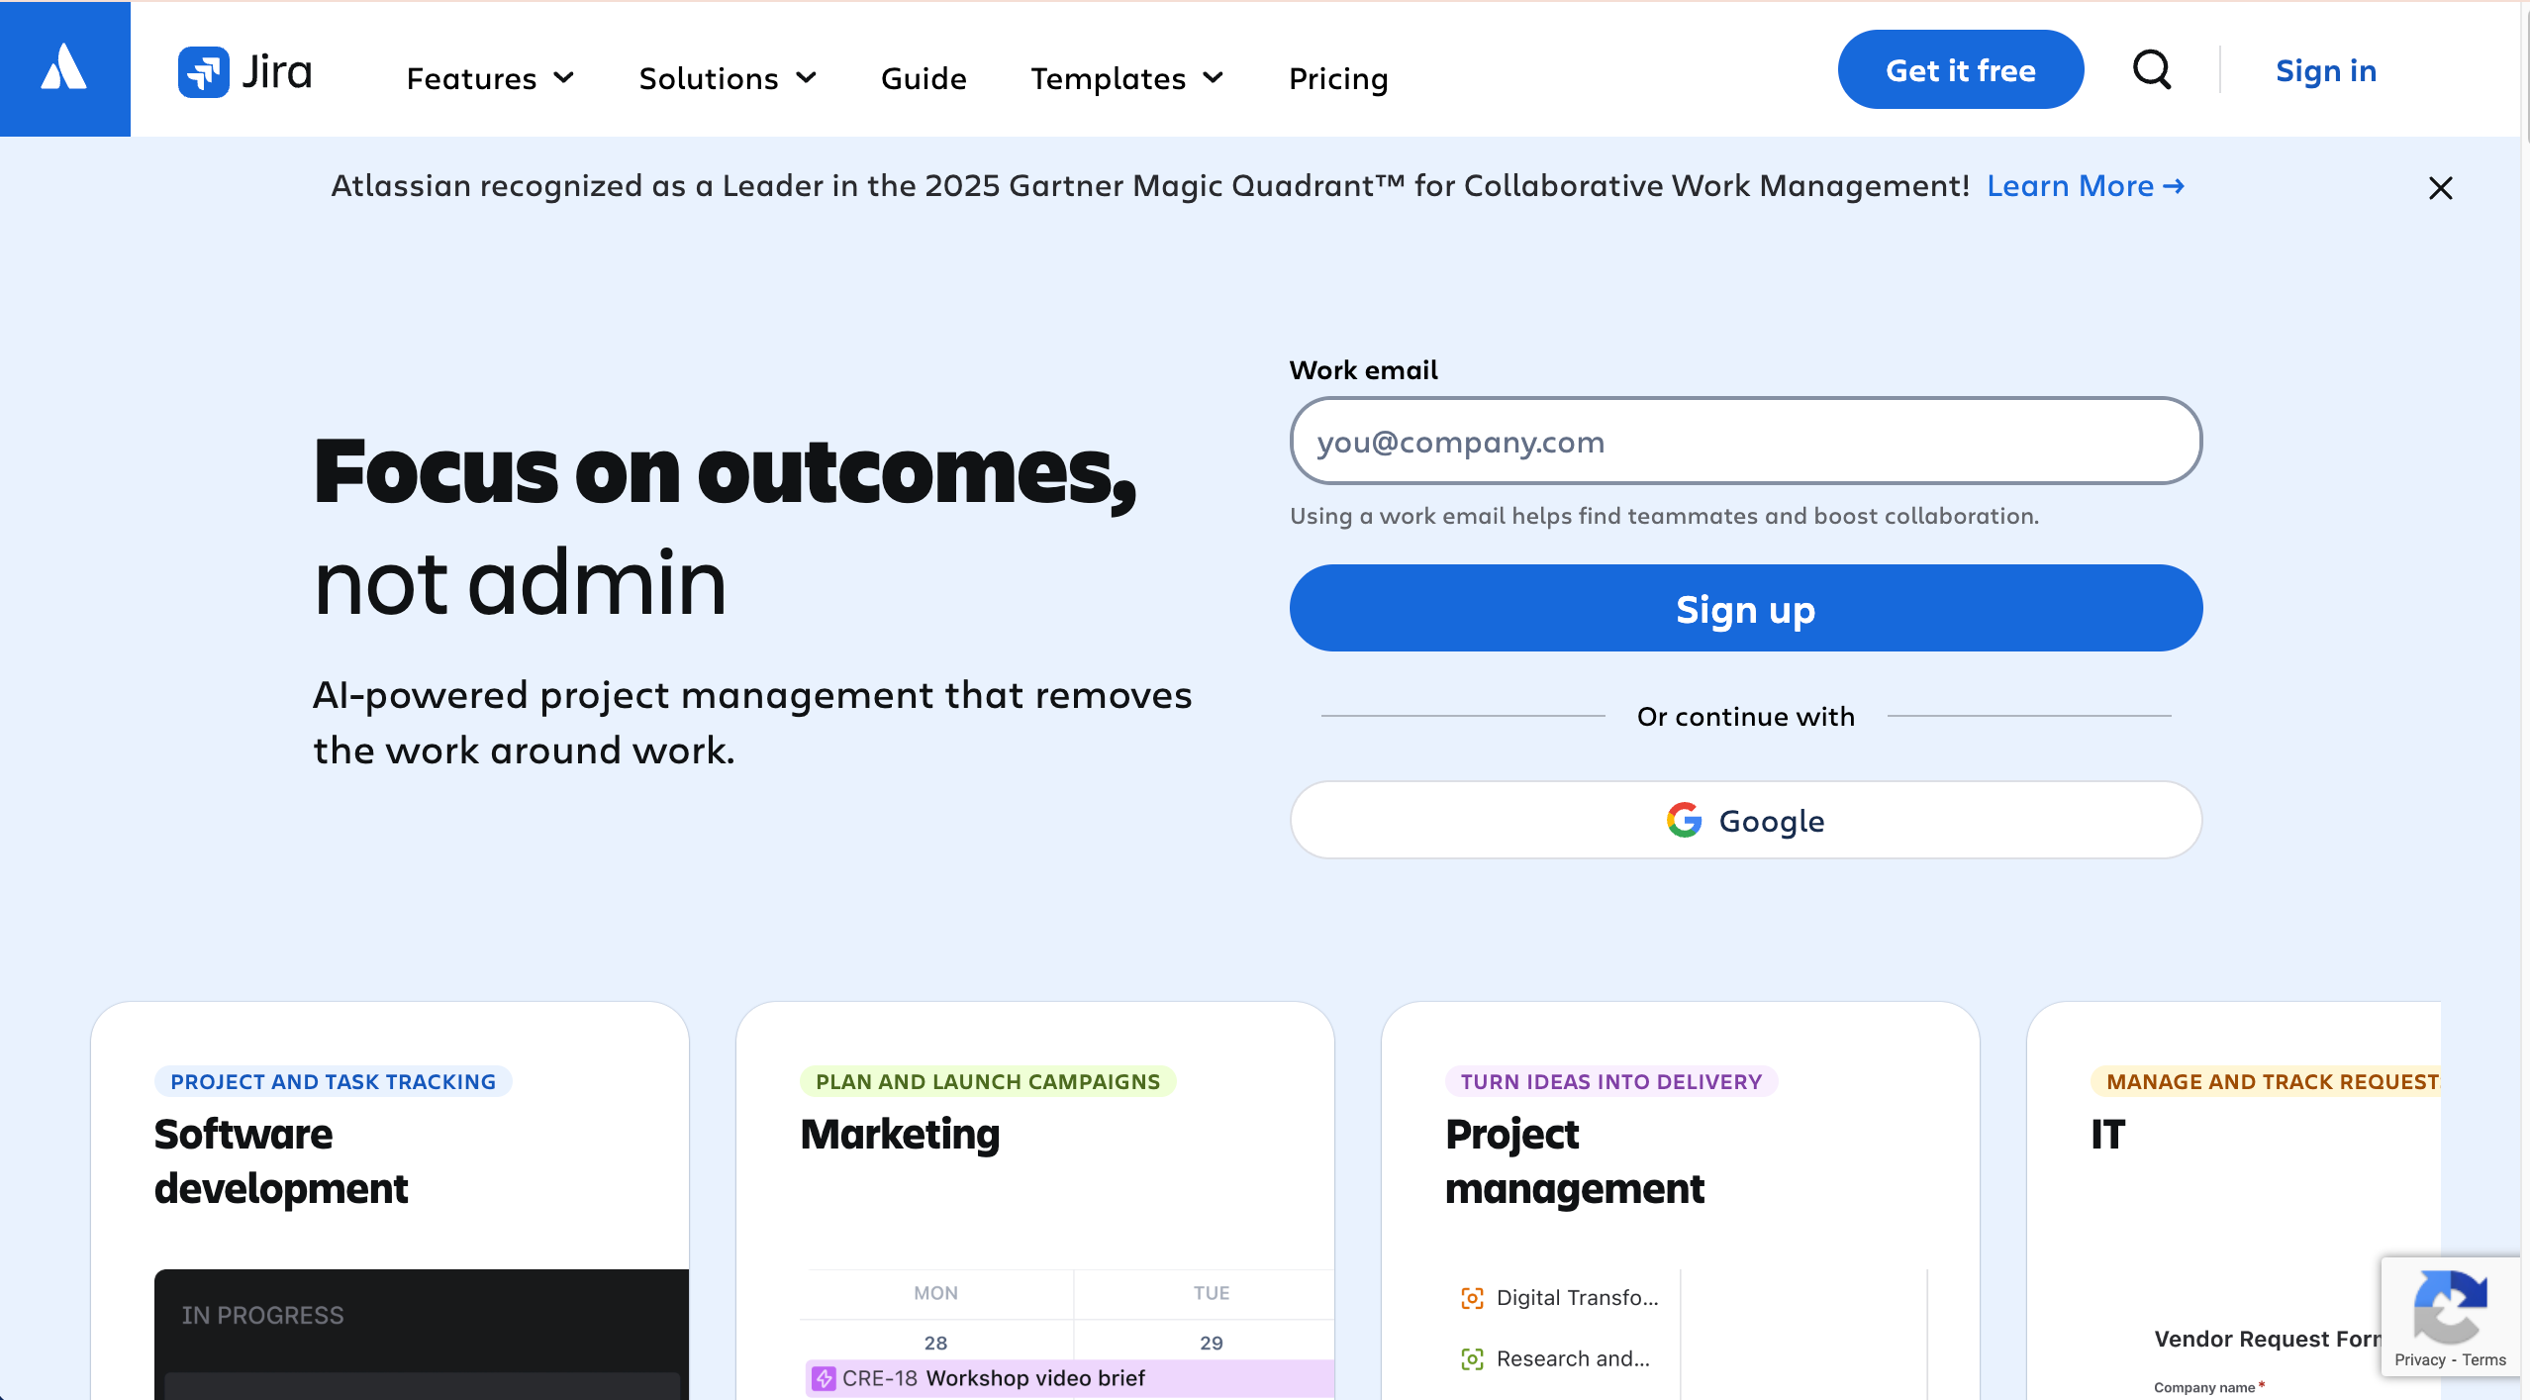Screen dimensions: 2530x1400
Task: Click the reCAPTCHA badge icon
Action: (2450, 1306)
